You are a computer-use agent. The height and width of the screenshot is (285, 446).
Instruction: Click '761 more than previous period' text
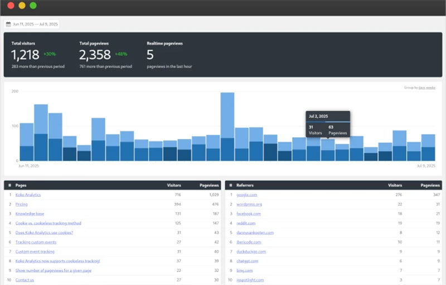pos(105,66)
